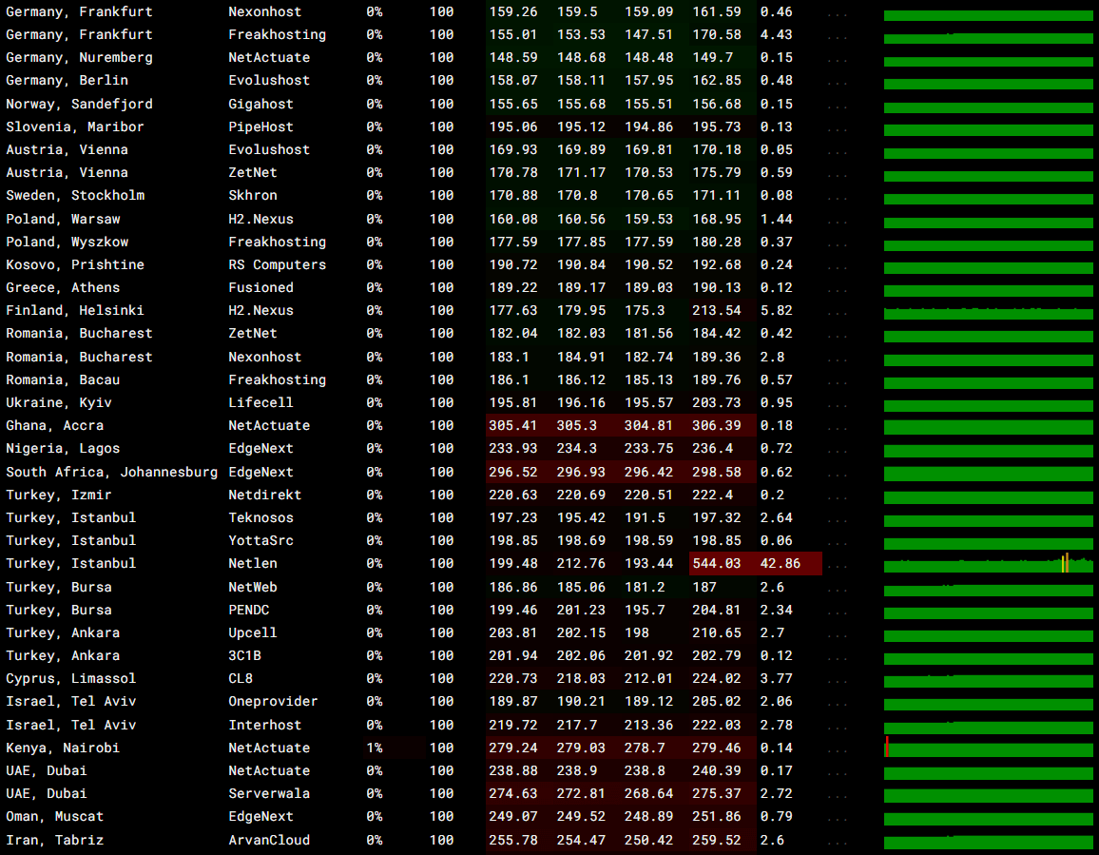Screen dimensions: 1099x855
Task: Click the 160.08 latency value for Warsaw
Action: pyautogui.click(x=513, y=219)
